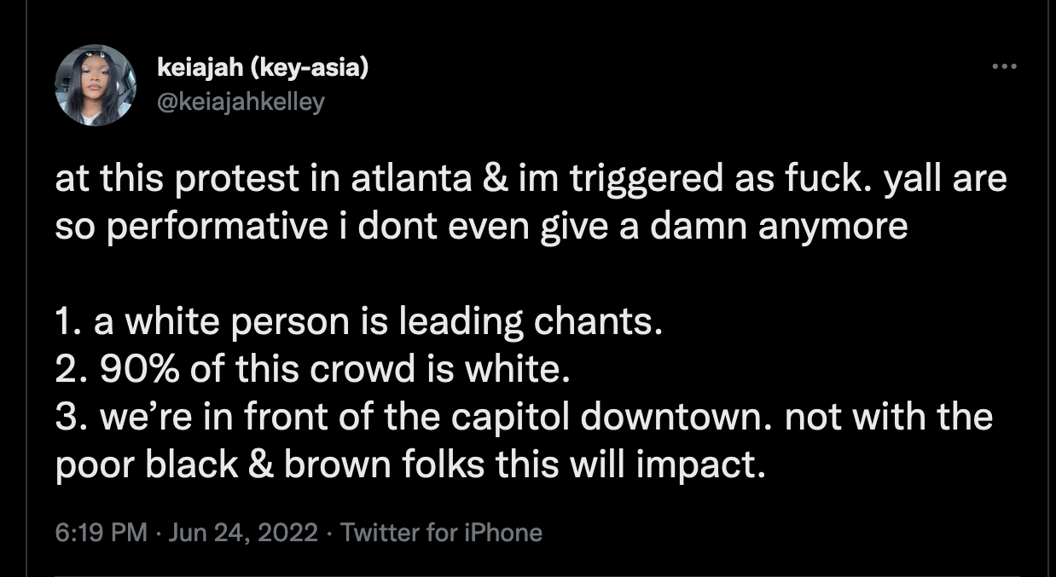Open the display name "keiajah (key-asia)"
Screen dimensions: 1056x577
click(x=263, y=68)
